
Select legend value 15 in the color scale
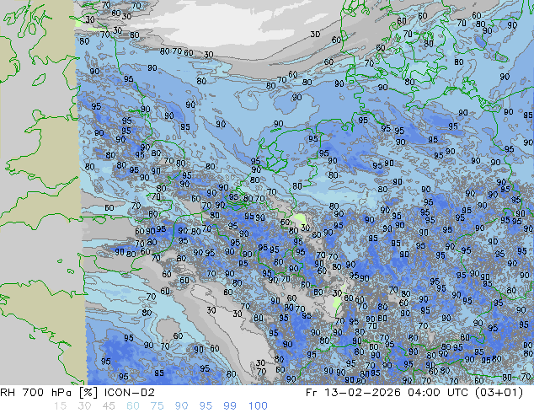60,406
